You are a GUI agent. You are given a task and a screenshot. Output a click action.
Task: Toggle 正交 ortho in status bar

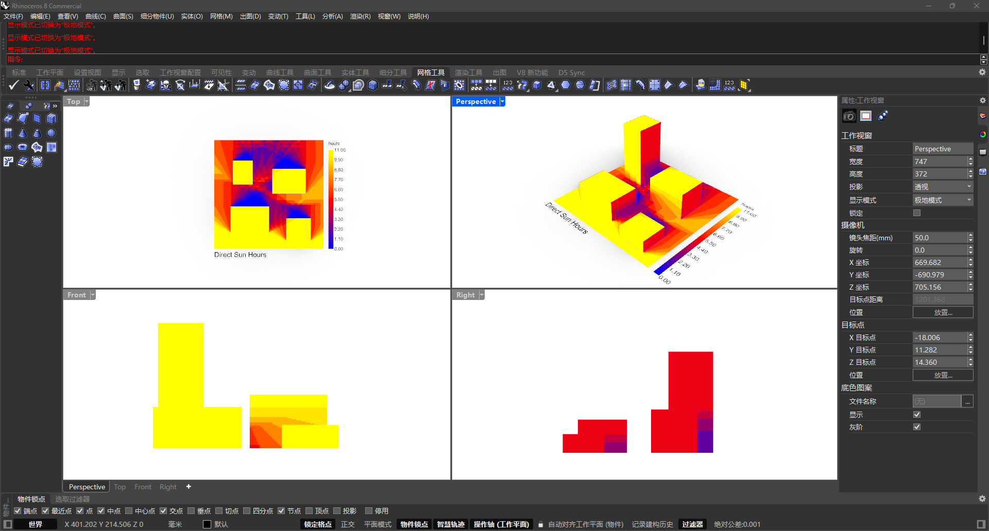(x=348, y=524)
